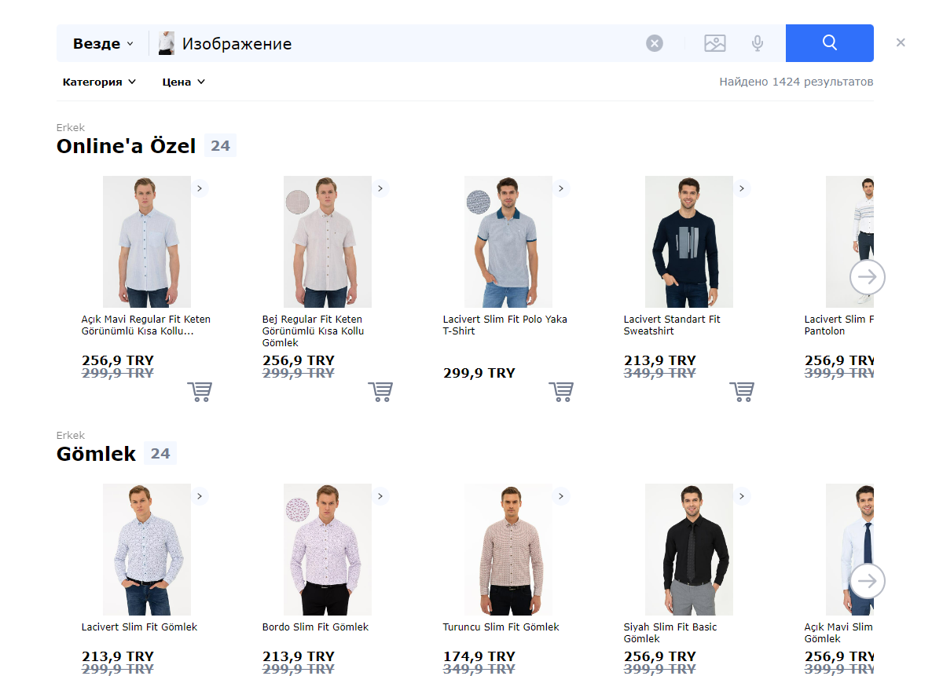Expand the Категория filter
Screen dimensions: 932x676
tap(99, 82)
